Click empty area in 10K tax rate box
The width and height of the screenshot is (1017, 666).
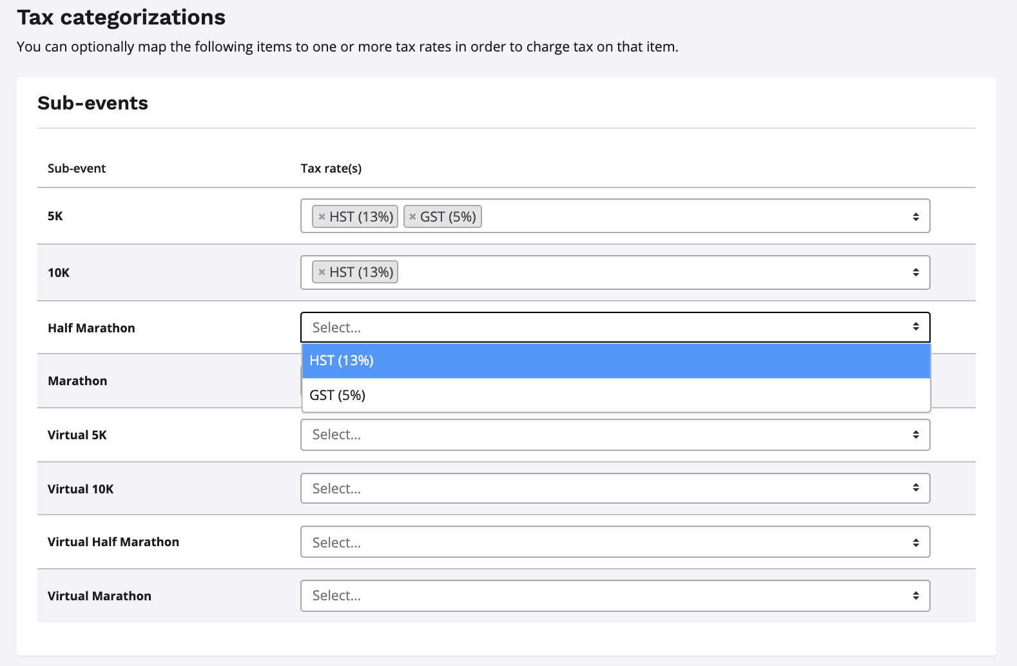point(644,272)
